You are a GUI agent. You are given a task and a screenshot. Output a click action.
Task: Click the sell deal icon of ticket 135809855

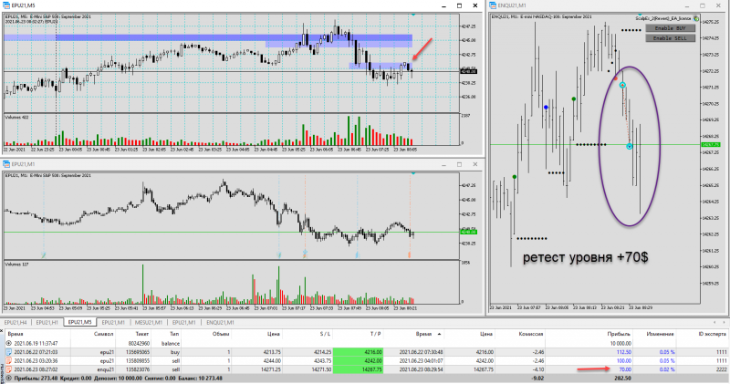[9, 360]
